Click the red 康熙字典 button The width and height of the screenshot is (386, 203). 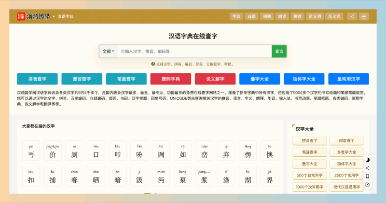coord(171,79)
